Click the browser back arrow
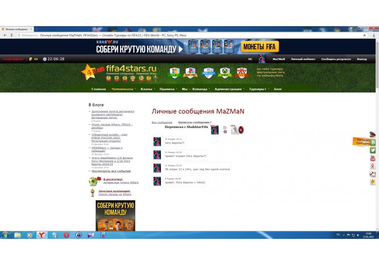379x265 pixels. (x=5, y=35)
